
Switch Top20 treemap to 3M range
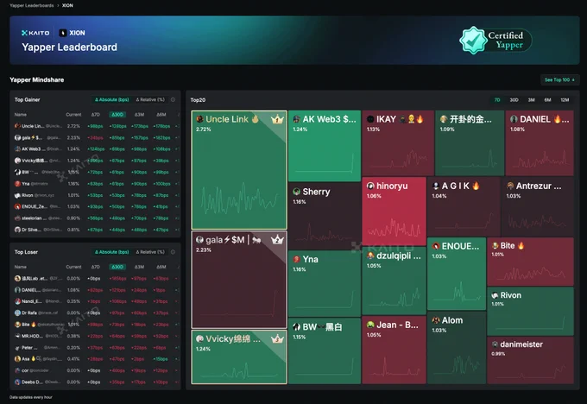click(531, 100)
